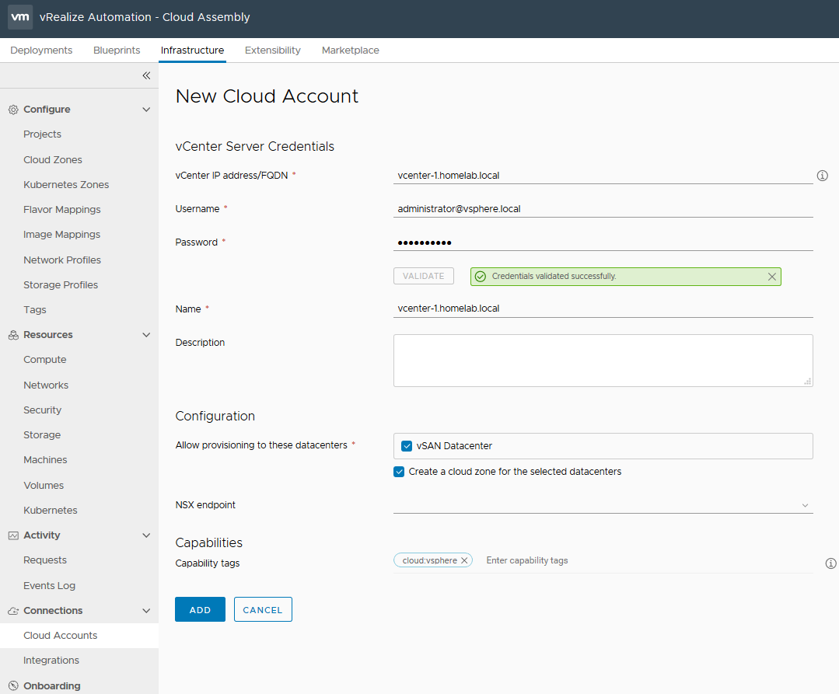Open Kubernetes under Resources
This screenshot has height=694, width=839.
[x=51, y=510]
